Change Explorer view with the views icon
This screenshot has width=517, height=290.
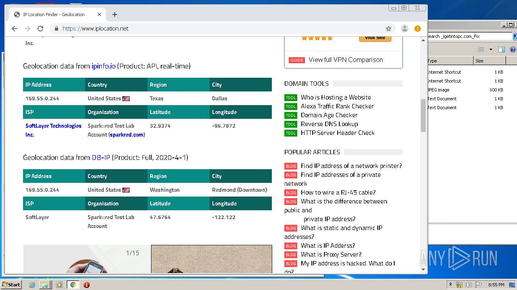click(481, 50)
